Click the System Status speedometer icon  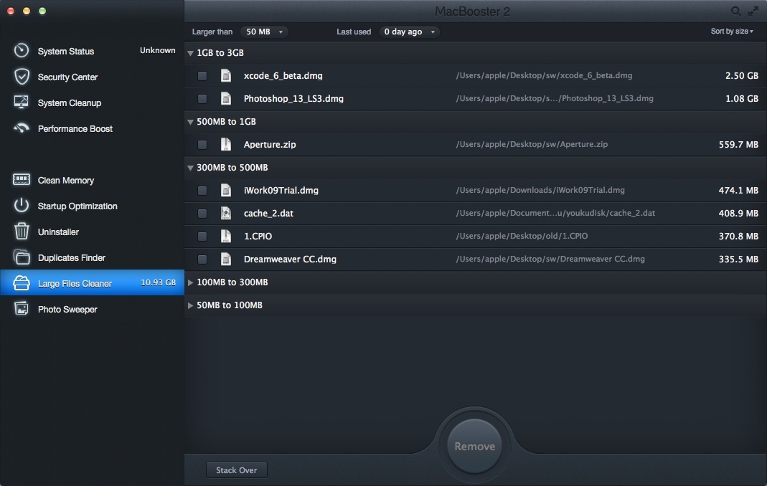(22, 51)
